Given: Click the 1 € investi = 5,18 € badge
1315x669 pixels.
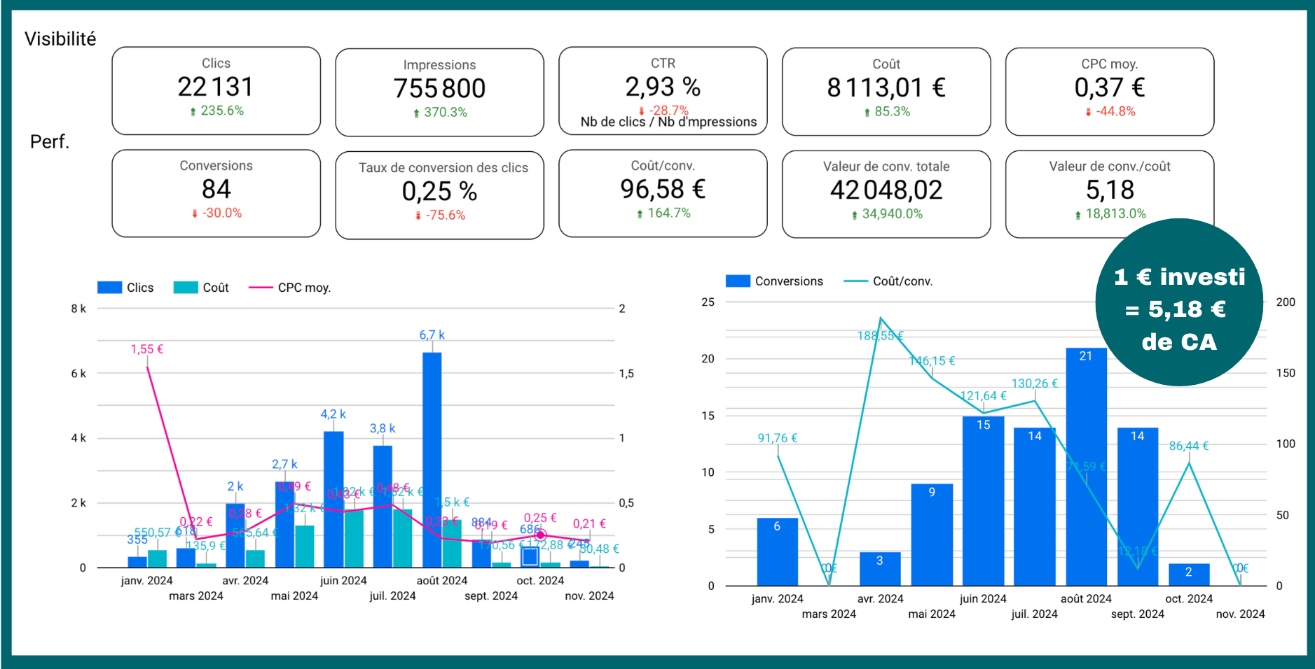Looking at the screenshot, I should pyautogui.click(x=1179, y=302).
